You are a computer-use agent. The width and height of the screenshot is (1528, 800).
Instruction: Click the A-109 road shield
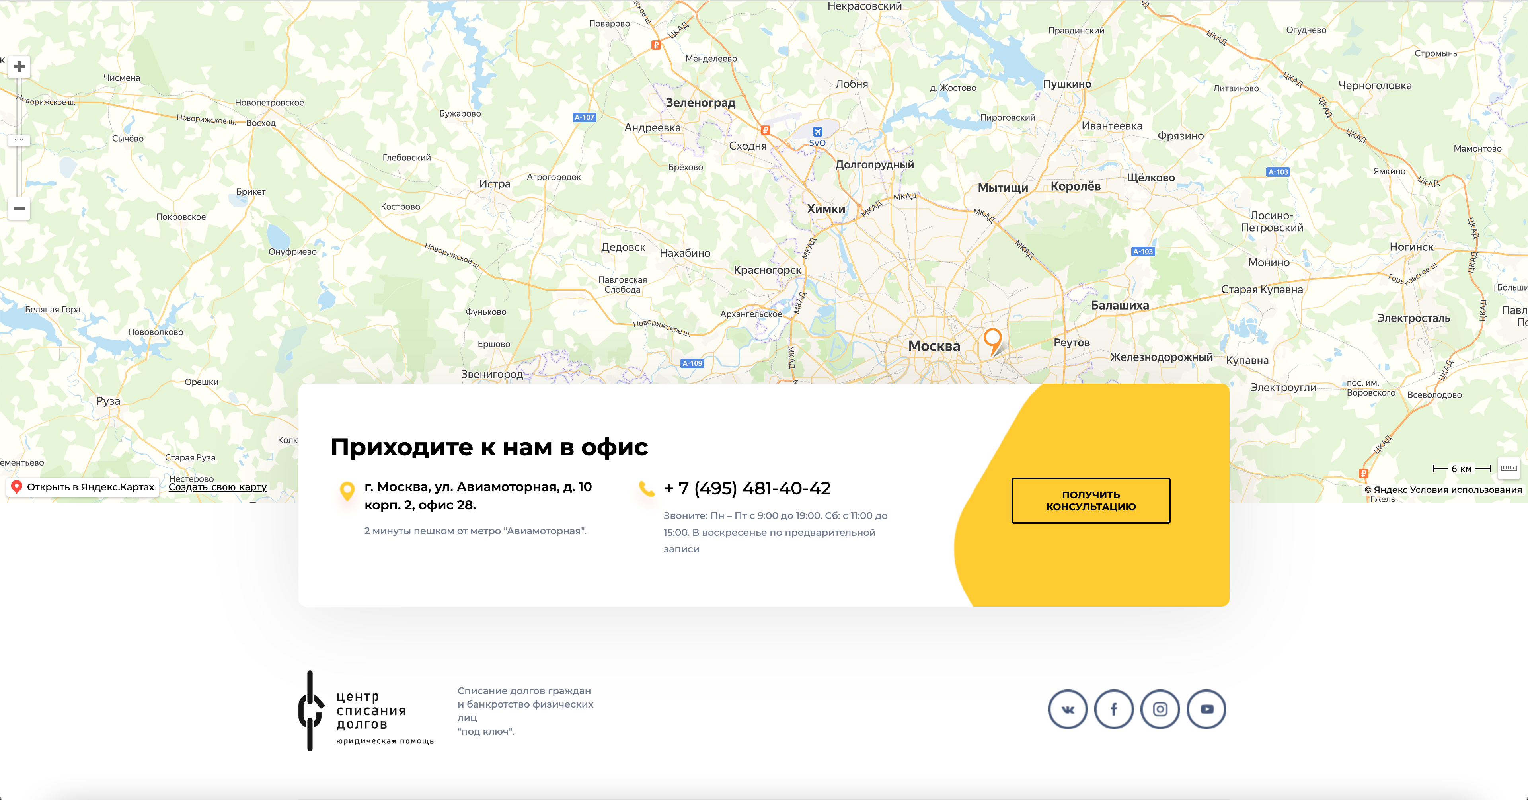(692, 363)
